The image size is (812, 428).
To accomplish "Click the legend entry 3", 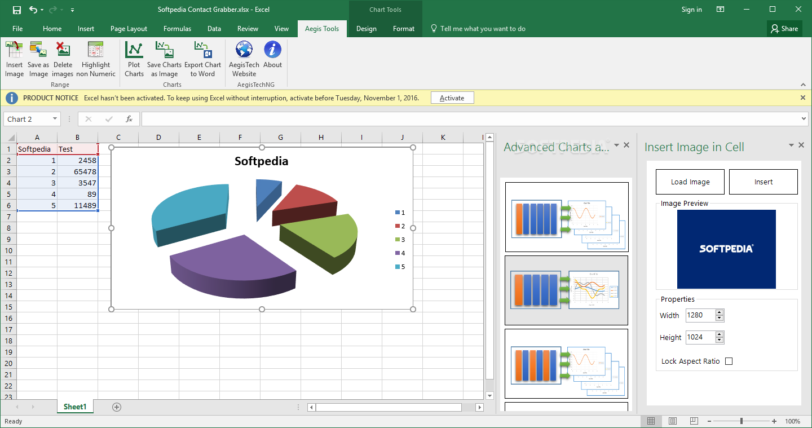I will click(x=400, y=240).
